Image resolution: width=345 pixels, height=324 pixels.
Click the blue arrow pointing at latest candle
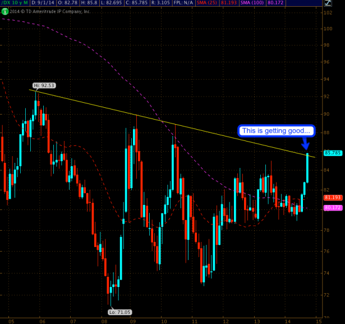click(x=306, y=143)
